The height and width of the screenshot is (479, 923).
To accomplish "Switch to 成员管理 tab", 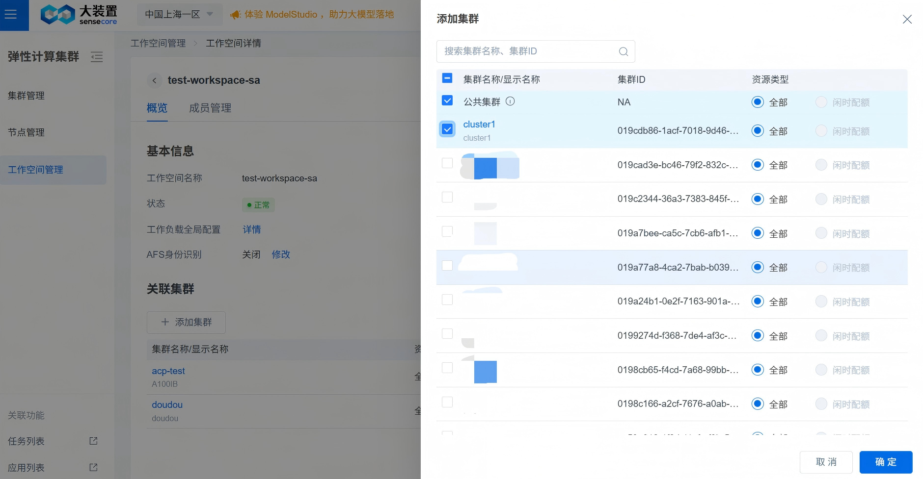I will [x=210, y=108].
